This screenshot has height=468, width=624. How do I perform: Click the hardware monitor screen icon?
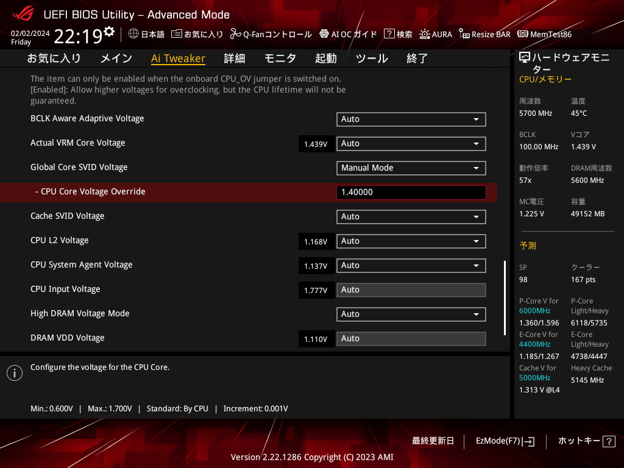click(525, 58)
